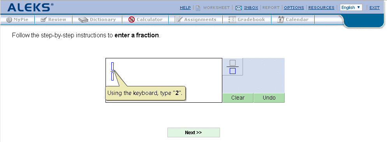View the Gradebook tab
The width and height of the screenshot is (387, 142).
247,19
